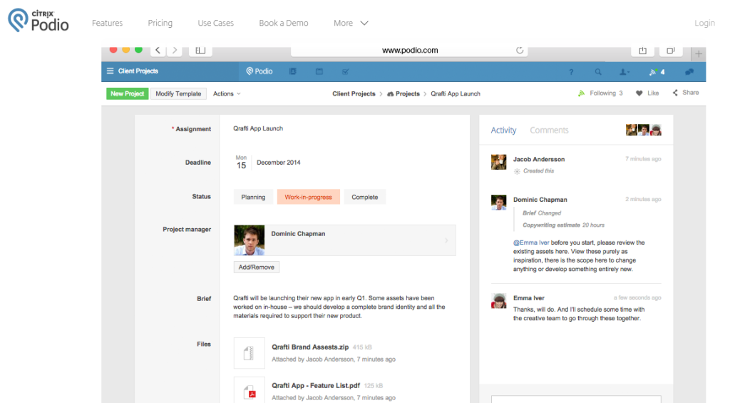Set status to Complete
This screenshot has height=403, width=730.
point(364,197)
